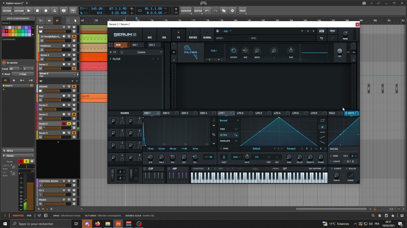The height and width of the screenshot is (228, 407).
Task: Click the delete (X) icon beside PISTE
Action: coord(232,11)
